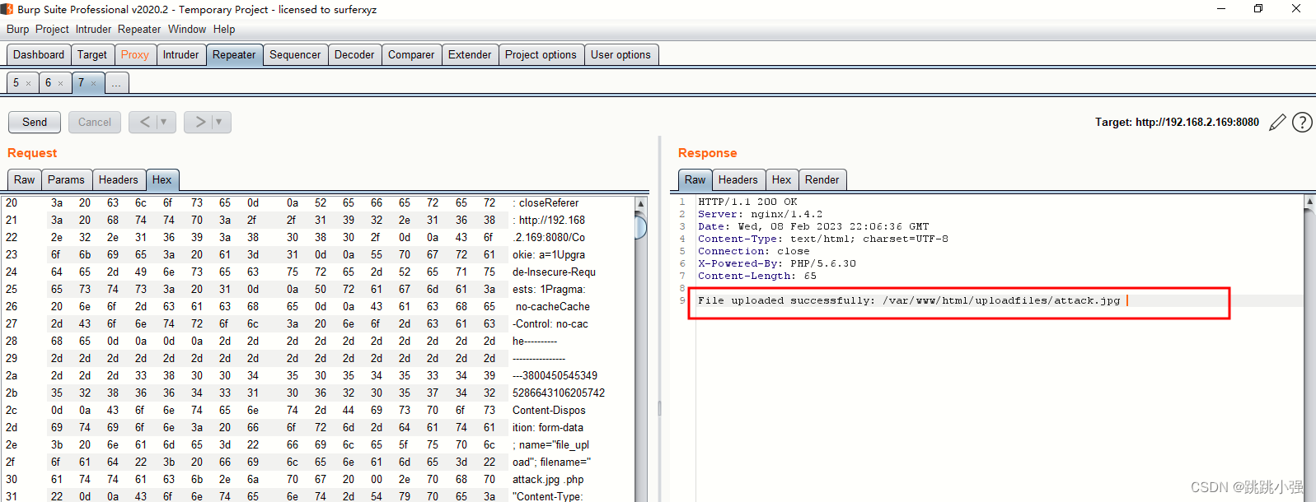
Task: Click hex row number 2f
Action: [12, 462]
